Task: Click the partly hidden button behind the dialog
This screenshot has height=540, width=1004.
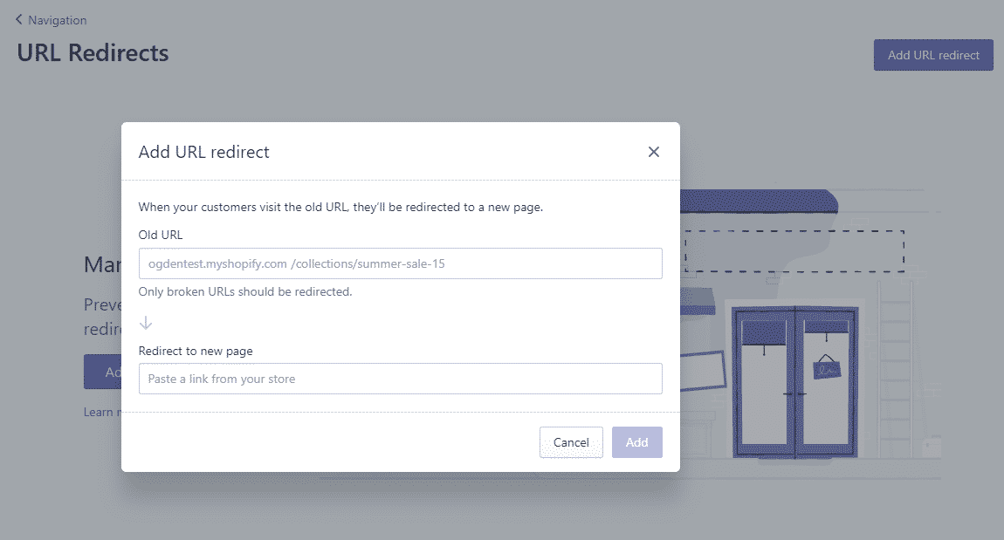Action: (x=103, y=372)
